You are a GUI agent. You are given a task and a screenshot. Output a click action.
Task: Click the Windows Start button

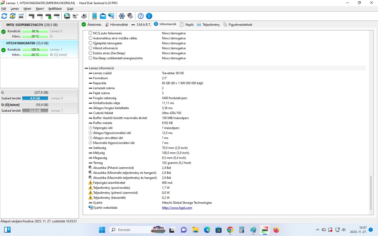102,230
